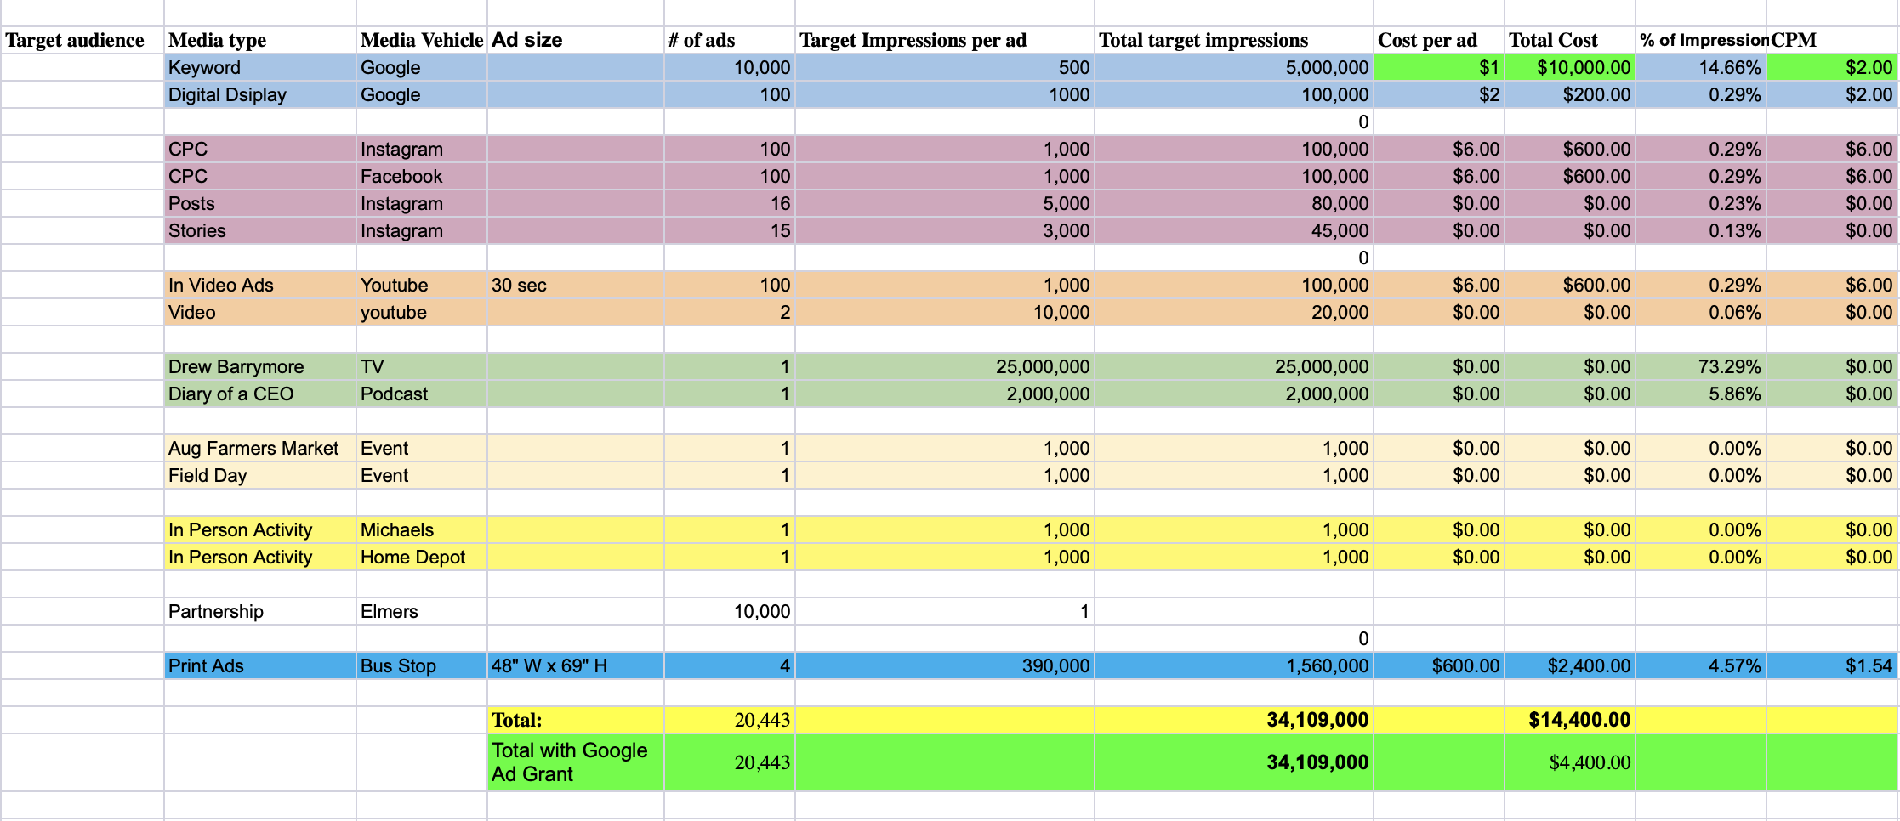Click the 'Ad size' header cell

(x=576, y=40)
